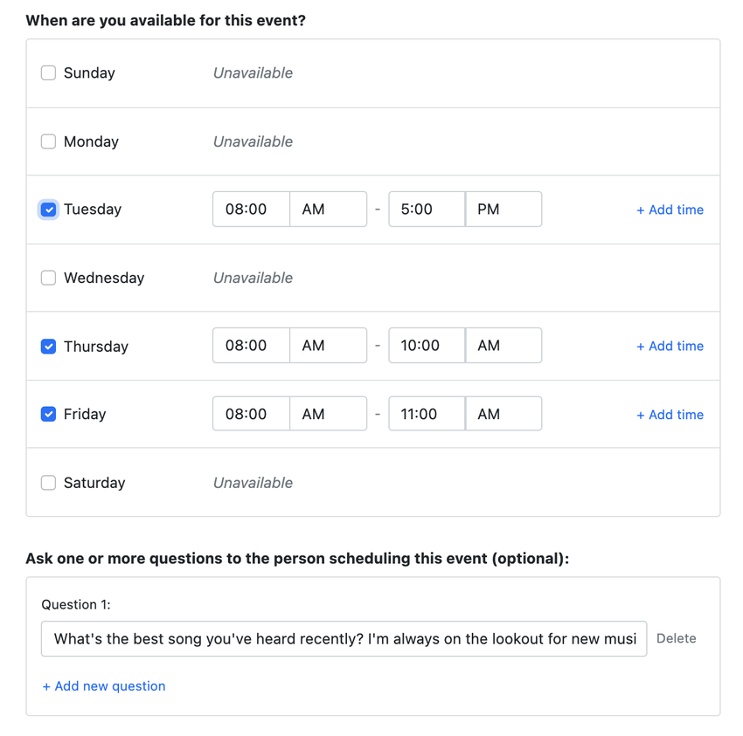Open Friday start AM dropdown
Viewport: 743px width, 736px height.
point(329,414)
